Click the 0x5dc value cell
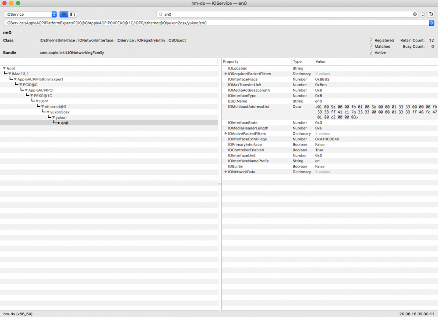The height and width of the screenshot is (317, 438). point(321,85)
